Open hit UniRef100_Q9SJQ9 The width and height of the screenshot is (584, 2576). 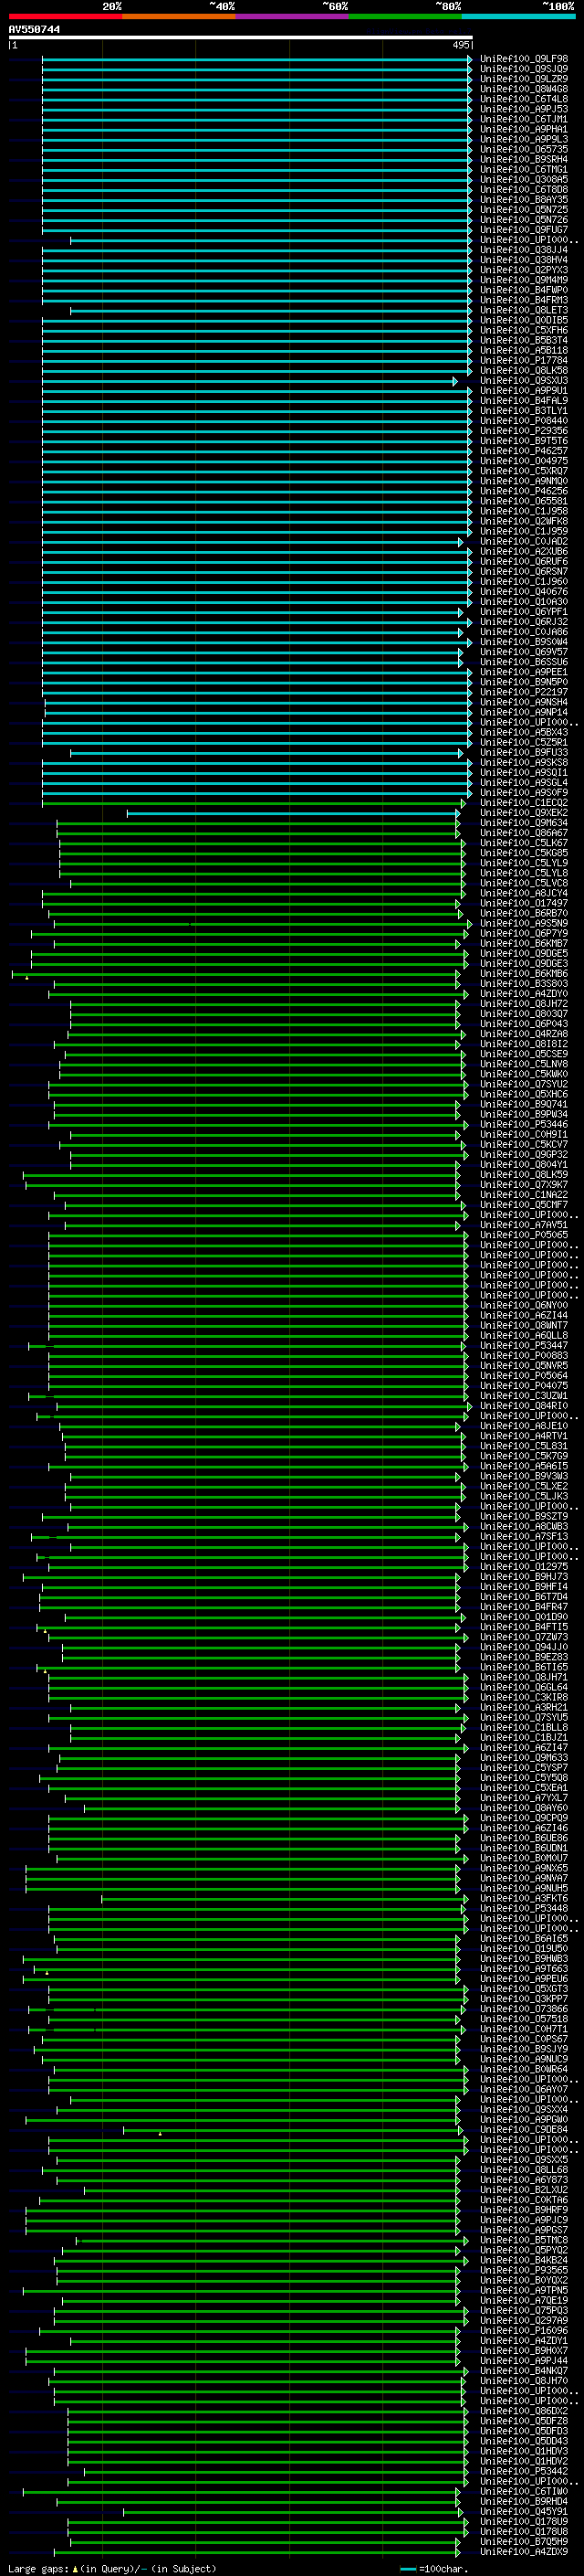click(524, 69)
